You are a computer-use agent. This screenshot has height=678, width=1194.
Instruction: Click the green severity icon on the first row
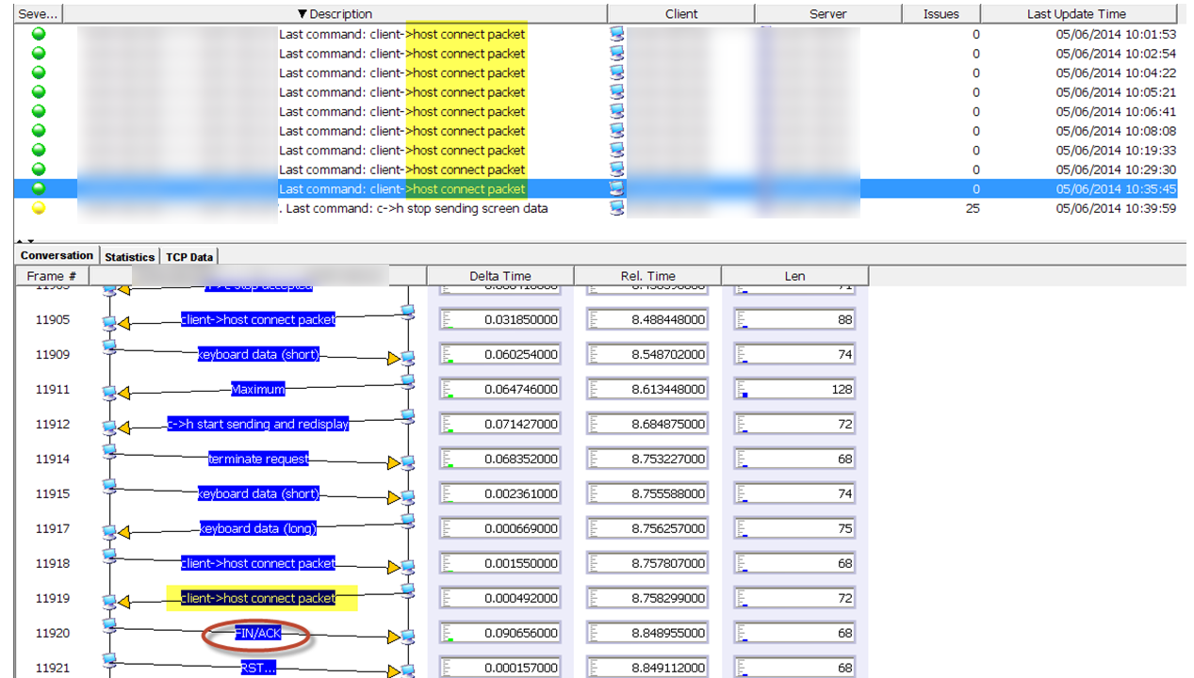click(38, 34)
